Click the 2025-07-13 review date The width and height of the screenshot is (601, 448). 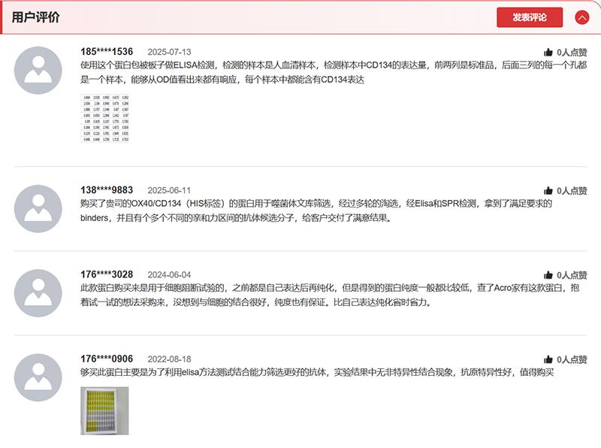click(x=169, y=53)
